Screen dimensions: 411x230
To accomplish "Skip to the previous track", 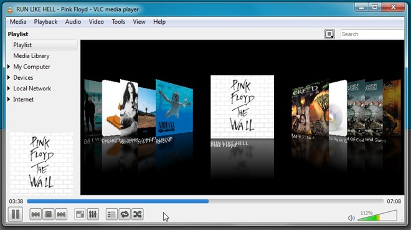I will (35, 214).
